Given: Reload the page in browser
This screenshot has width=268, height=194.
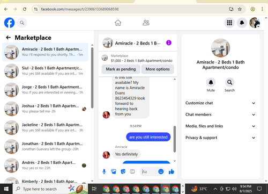Looking at the screenshot, I should tap(25, 9).
